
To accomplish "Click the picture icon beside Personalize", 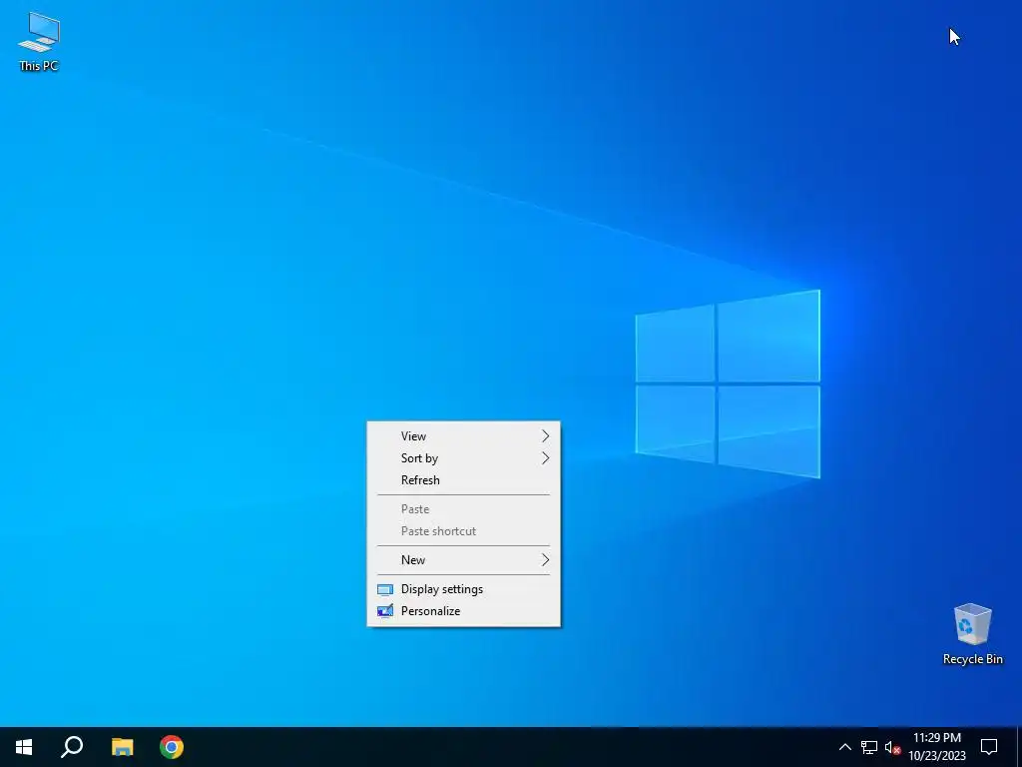I will tap(385, 611).
